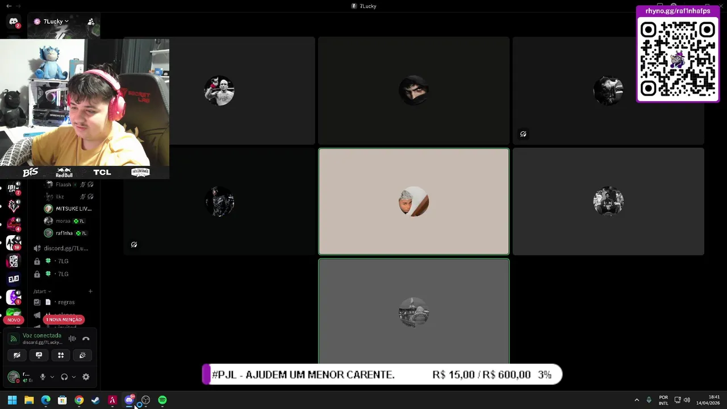Image resolution: width=727 pixels, height=409 pixels.
Task: Open the server icon with badge 18
Action: tap(14, 243)
